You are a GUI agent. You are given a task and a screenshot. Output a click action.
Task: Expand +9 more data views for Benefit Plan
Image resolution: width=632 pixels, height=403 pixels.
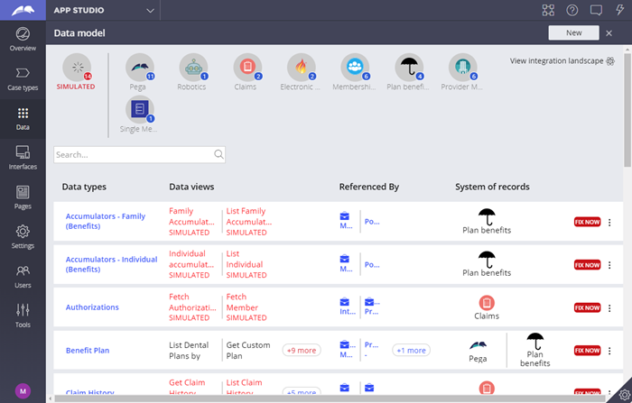tap(302, 351)
